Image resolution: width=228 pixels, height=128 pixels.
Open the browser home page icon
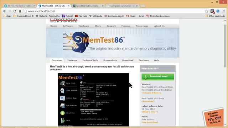20,11
